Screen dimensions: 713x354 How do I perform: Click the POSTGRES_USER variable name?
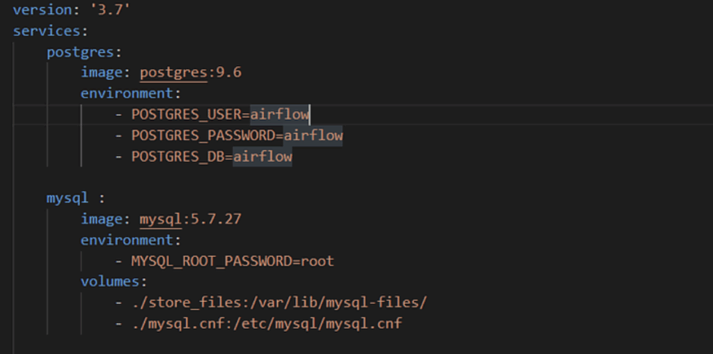point(189,114)
